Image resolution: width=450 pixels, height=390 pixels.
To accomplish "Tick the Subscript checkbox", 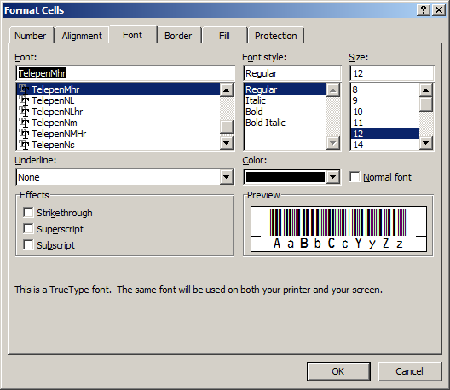I will [28, 245].
